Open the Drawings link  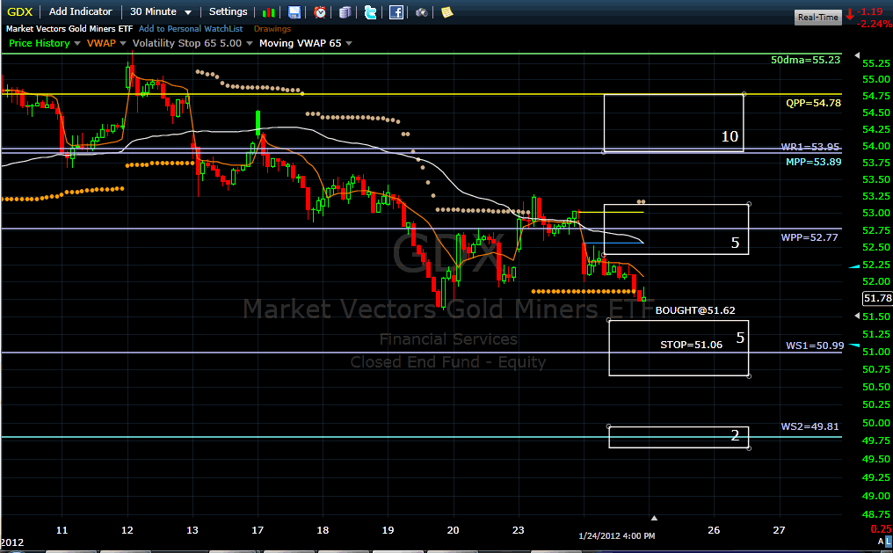pos(272,28)
